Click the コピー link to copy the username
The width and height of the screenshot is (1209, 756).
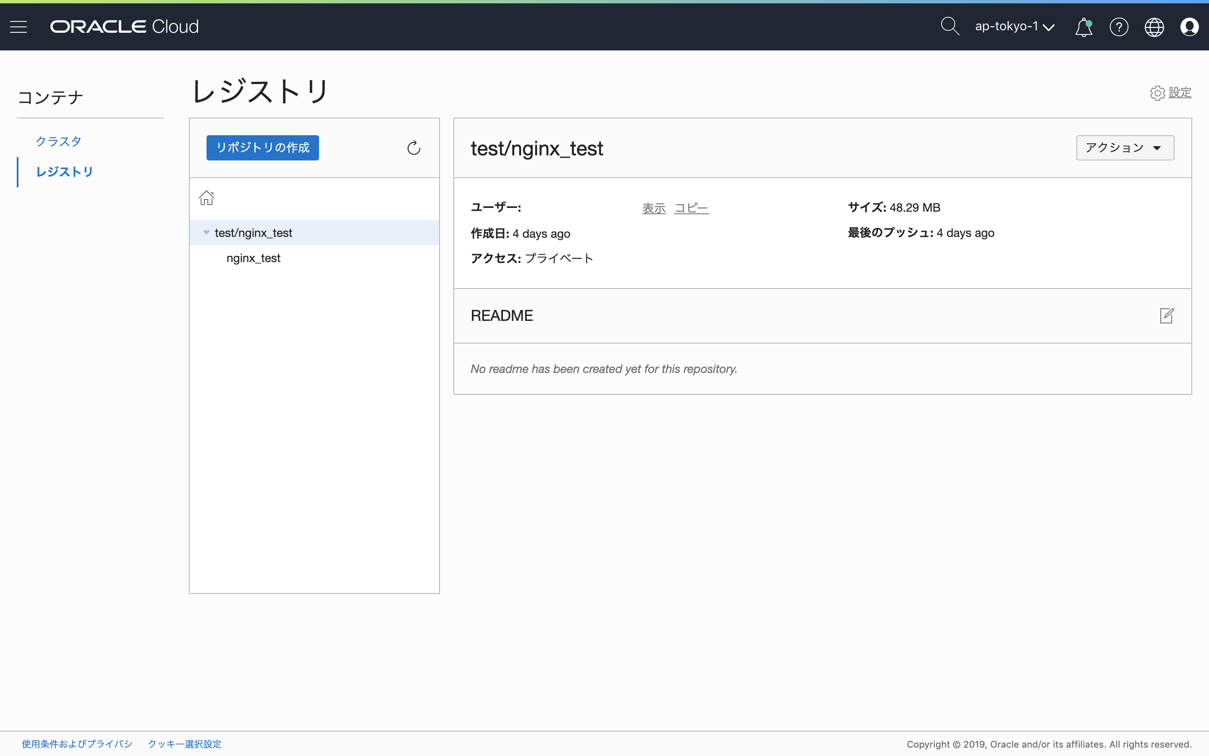[691, 207]
